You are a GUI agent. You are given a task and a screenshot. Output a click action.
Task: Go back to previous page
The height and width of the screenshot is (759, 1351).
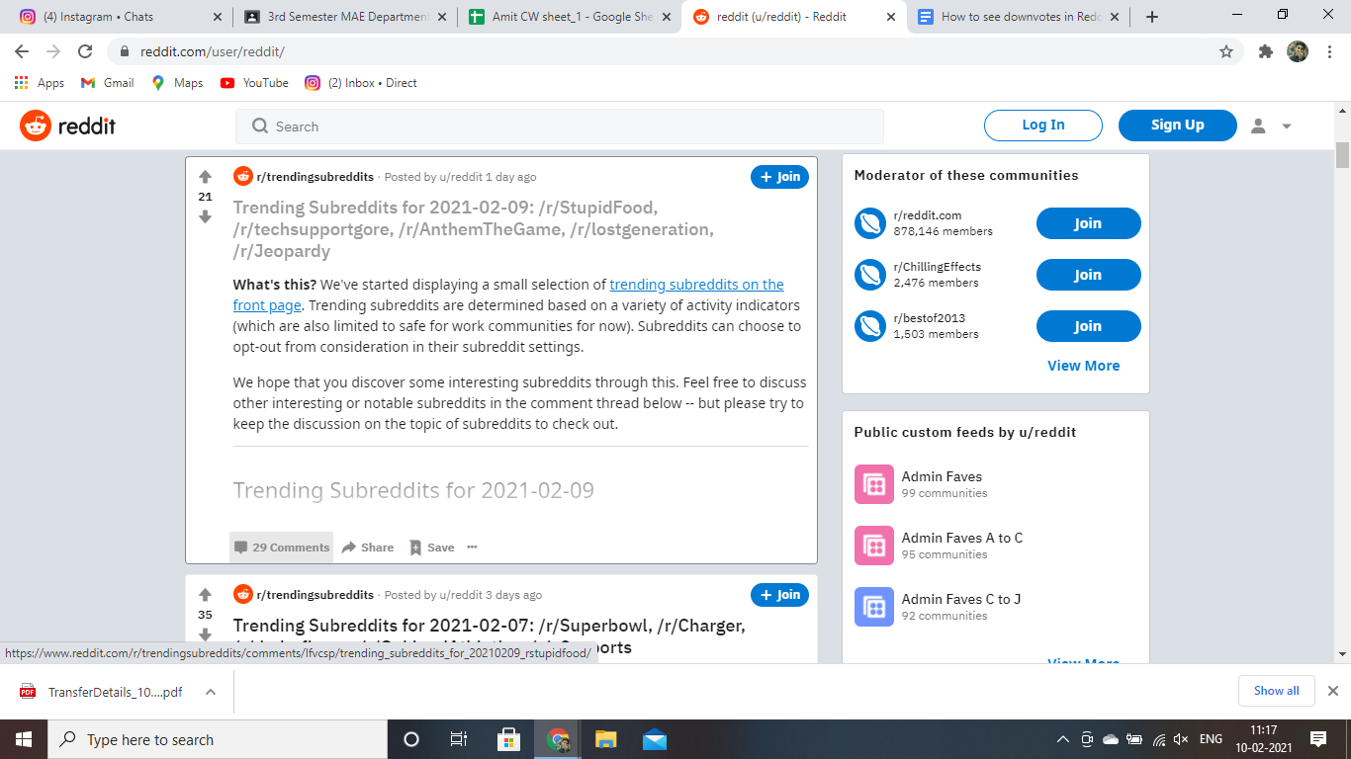click(22, 51)
